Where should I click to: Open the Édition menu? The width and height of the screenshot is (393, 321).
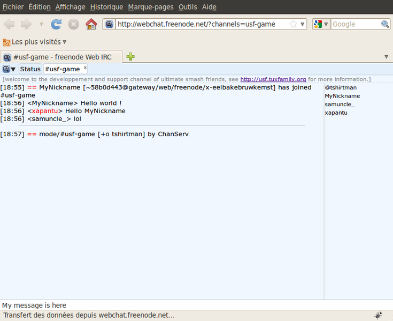click(40, 7)
